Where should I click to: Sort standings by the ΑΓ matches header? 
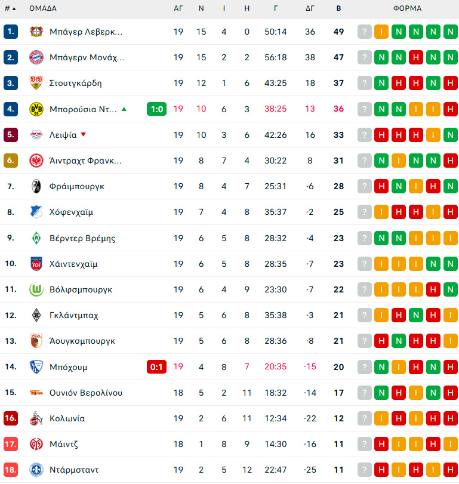click(x=178, y=8)
